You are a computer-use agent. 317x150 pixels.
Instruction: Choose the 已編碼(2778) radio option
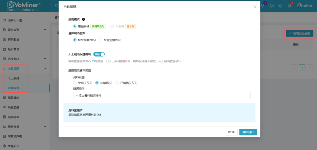(117, 83)
